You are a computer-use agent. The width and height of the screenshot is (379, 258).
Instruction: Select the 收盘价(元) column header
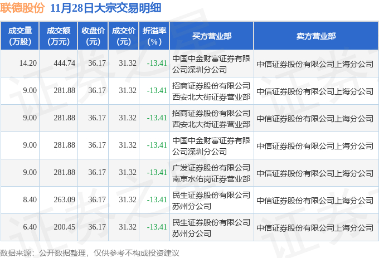(x=93, y=36)
